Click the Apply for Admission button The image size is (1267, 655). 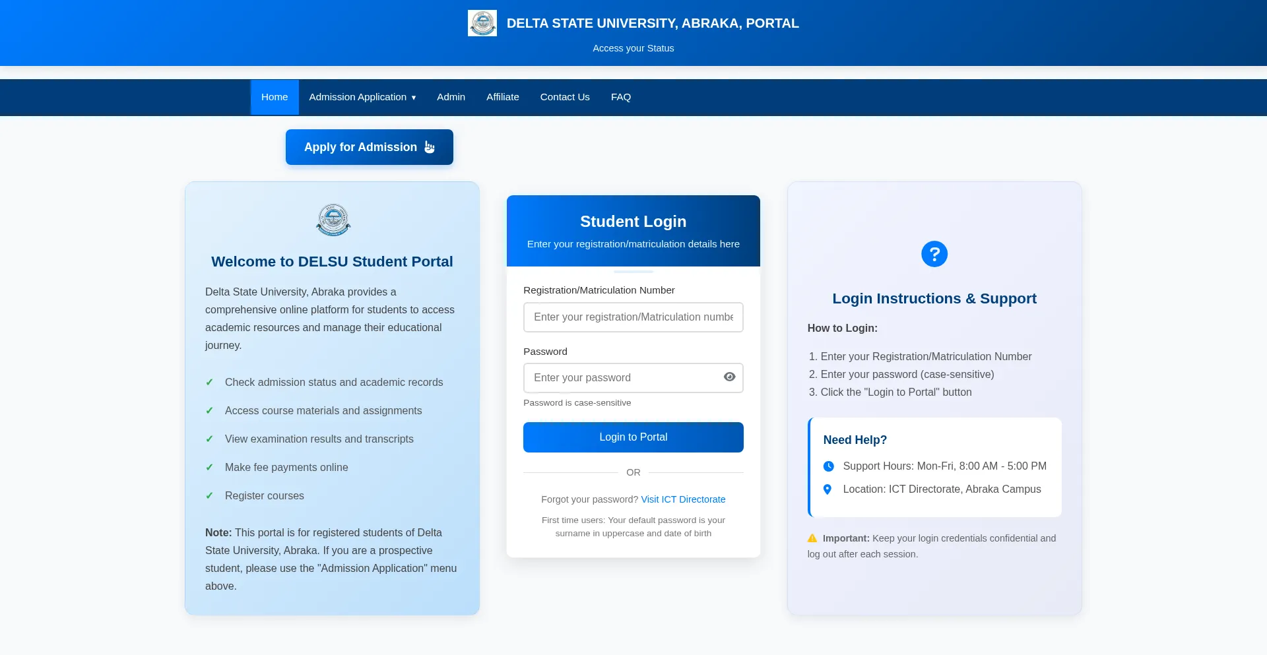coord(370,147)
